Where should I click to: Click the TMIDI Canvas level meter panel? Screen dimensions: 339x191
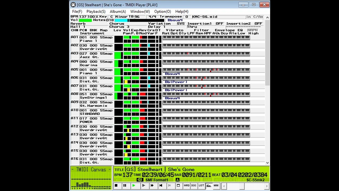[x=91, y=178]
